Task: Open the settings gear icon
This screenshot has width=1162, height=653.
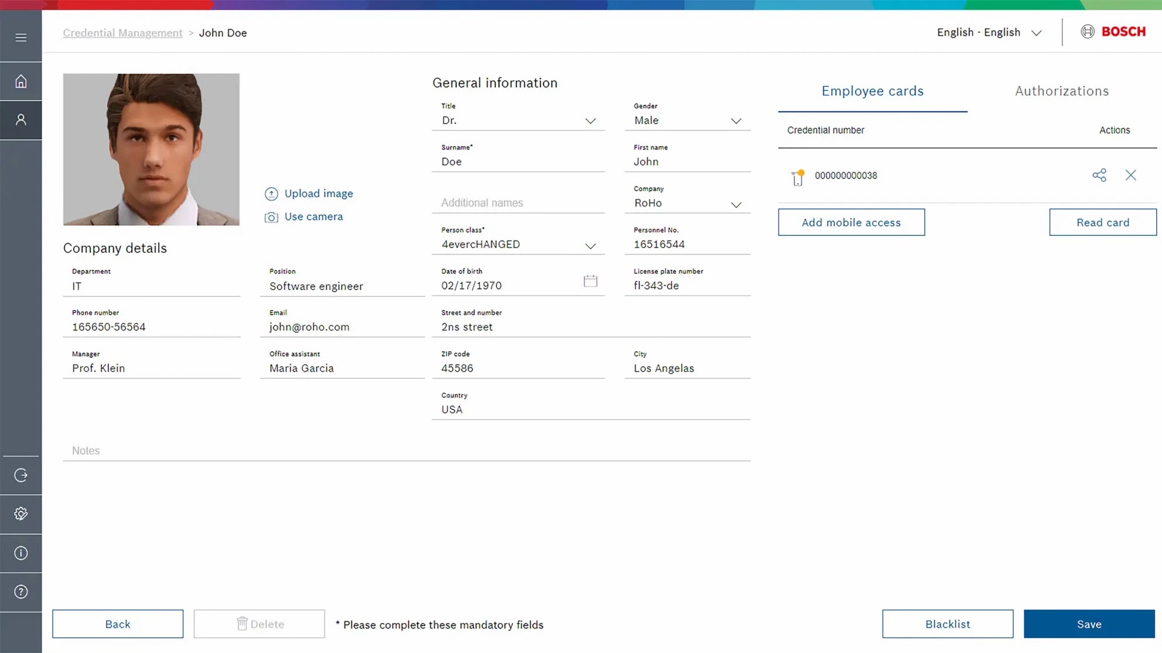Action: [21, 514]
